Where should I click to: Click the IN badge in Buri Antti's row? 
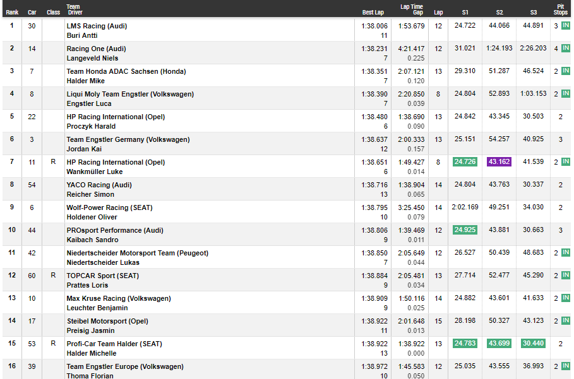pos(566,26)
